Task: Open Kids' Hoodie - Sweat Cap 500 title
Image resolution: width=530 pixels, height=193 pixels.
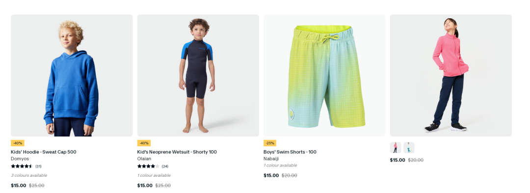Action: (44, 152)
